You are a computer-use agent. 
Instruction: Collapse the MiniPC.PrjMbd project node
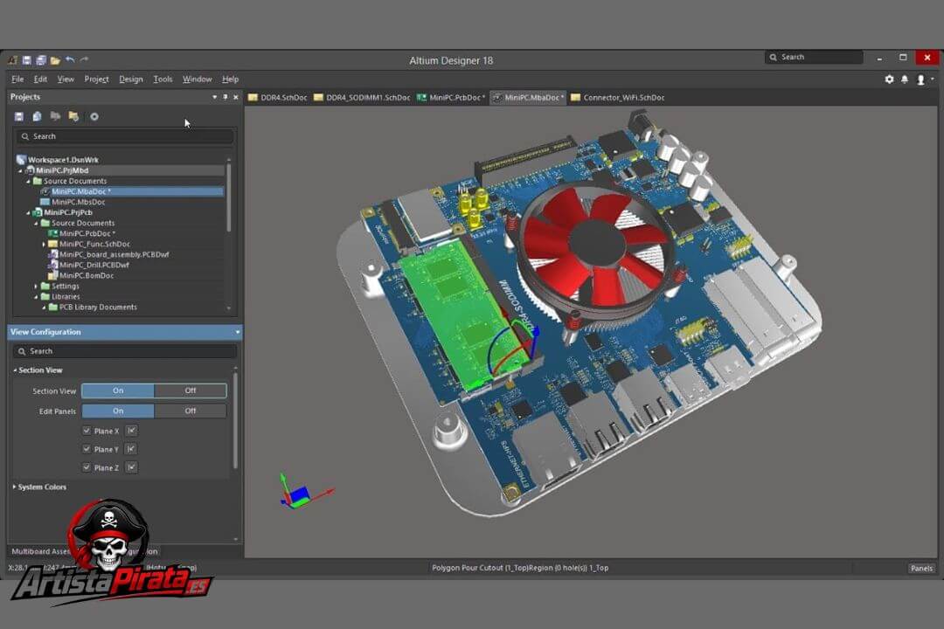tap(20, 170)
